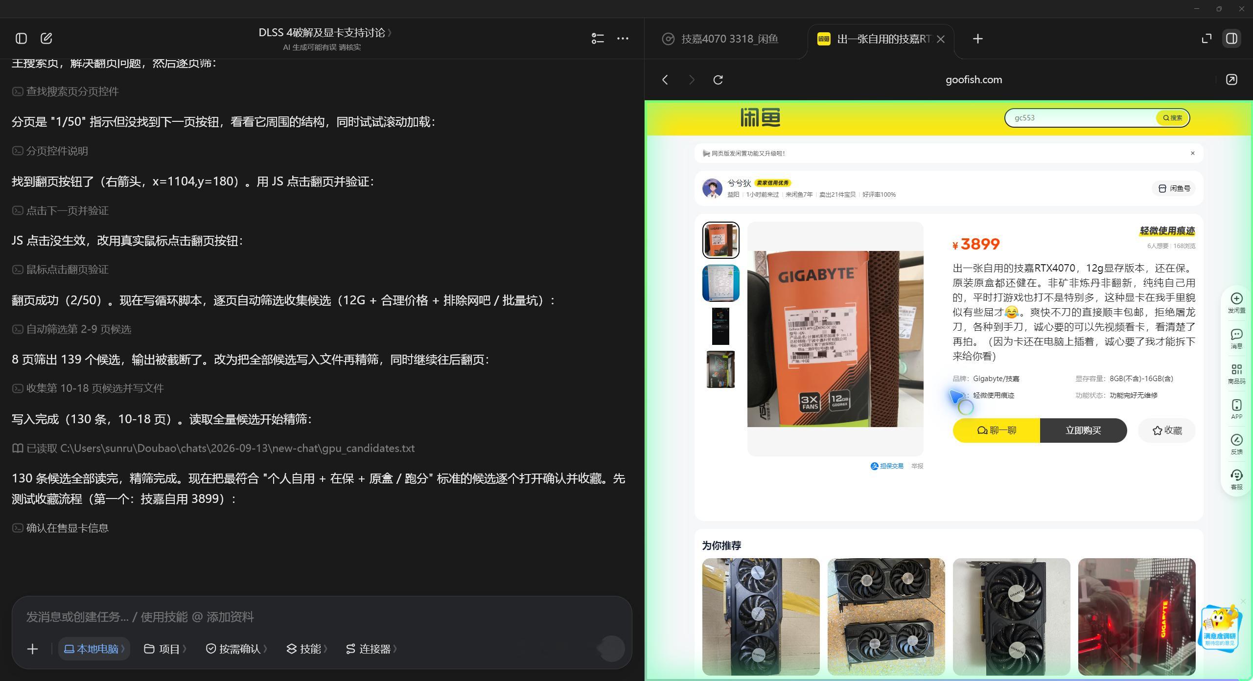Viewport: 1253px width, 681px height.
Task: Expand the 查找搜索页分页控件 step
Action: pyautogui.click(x=66, y=91)
